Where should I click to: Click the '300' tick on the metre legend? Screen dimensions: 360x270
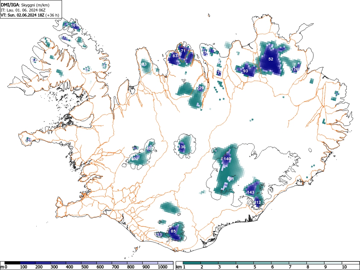pos(54,267)
